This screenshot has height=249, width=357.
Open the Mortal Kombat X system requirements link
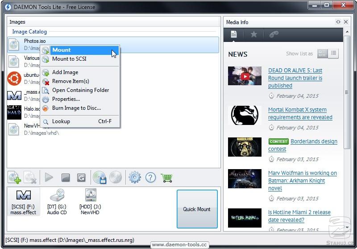[x=300, y=113]
